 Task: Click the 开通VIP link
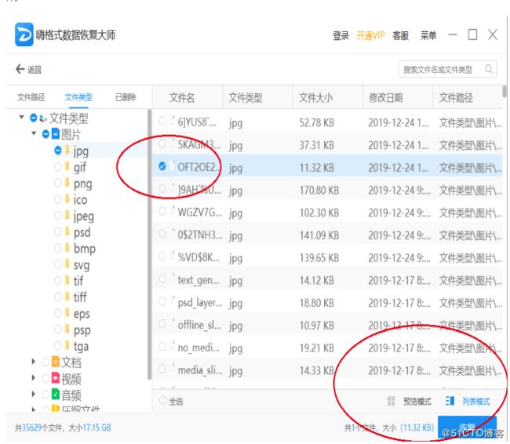[x=370, y=35]
